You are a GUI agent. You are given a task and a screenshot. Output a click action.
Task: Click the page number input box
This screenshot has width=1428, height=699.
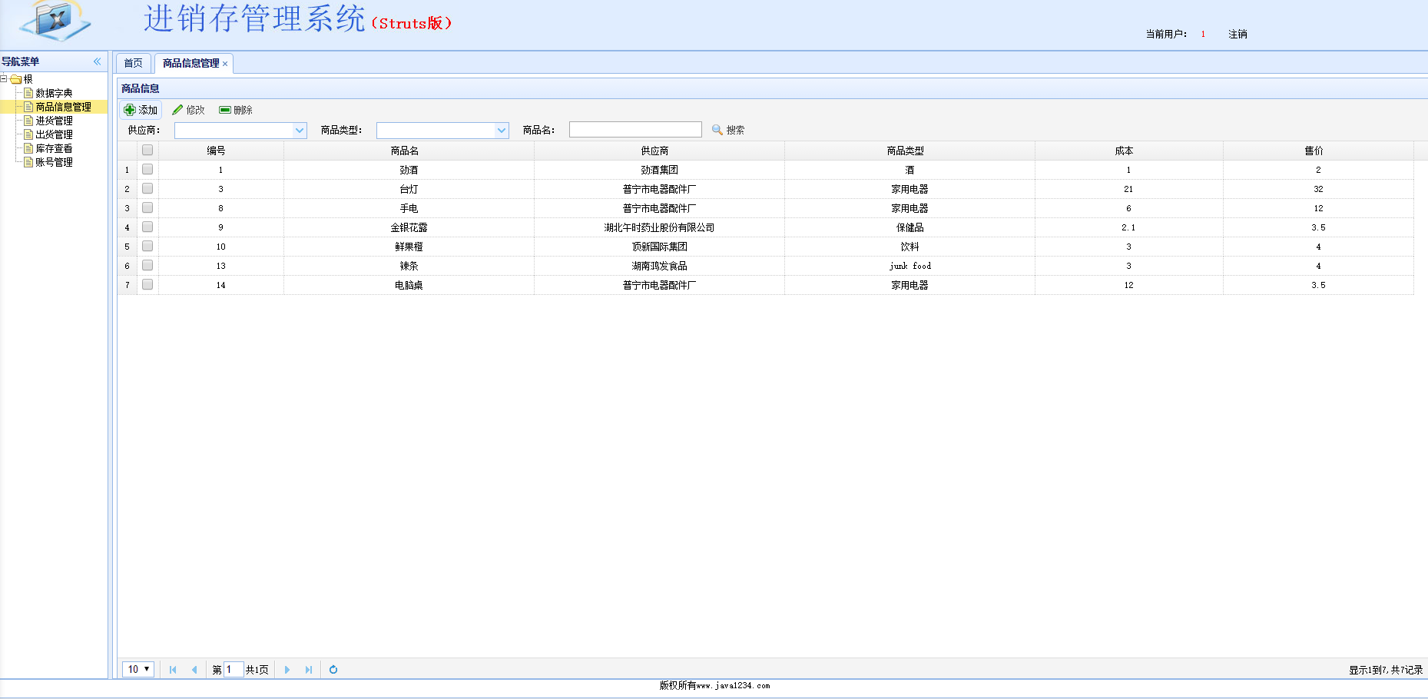pyautogui.click(x=233, y=670)
